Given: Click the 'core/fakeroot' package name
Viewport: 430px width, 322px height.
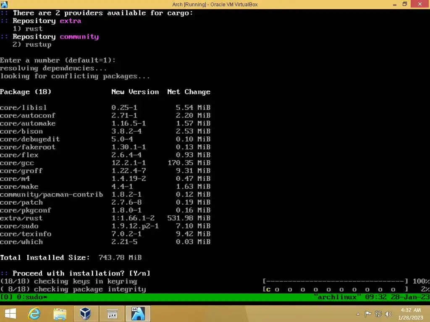Looking at the screenshot, I should pos(27,147).
